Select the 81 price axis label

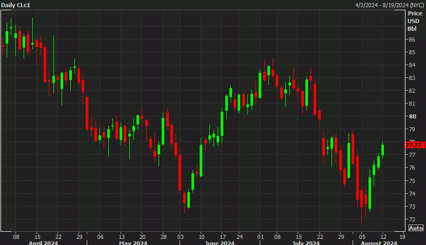(x=412, y=104)
